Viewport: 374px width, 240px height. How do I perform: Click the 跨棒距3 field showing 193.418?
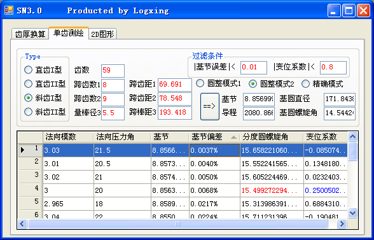(175, 113)
